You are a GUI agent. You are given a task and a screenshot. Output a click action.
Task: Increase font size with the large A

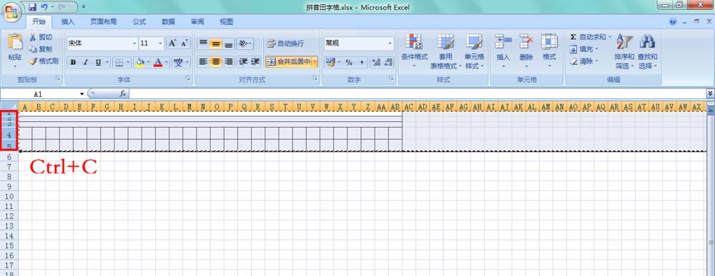172,44
